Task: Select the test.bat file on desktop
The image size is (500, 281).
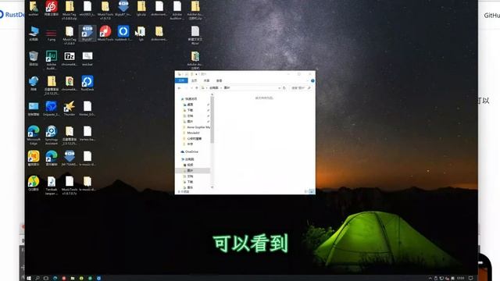Action: click(x=87, y=59)
